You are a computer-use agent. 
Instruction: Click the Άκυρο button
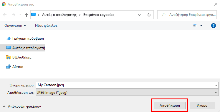click(202, 106)
